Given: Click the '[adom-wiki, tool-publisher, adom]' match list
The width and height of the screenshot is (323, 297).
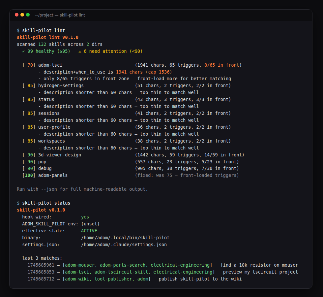Looking at the screenshot, I should [x=106, y=279].
